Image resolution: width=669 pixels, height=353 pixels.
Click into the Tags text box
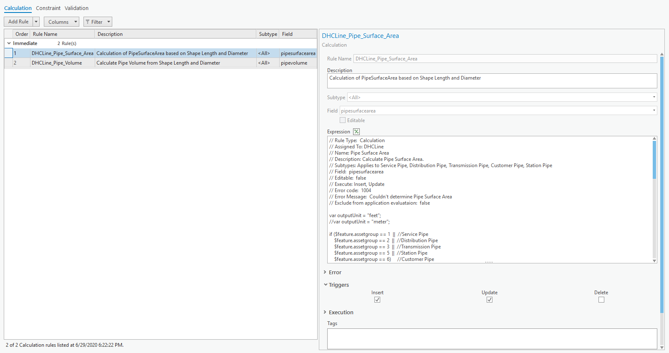[x=492, y=339]
